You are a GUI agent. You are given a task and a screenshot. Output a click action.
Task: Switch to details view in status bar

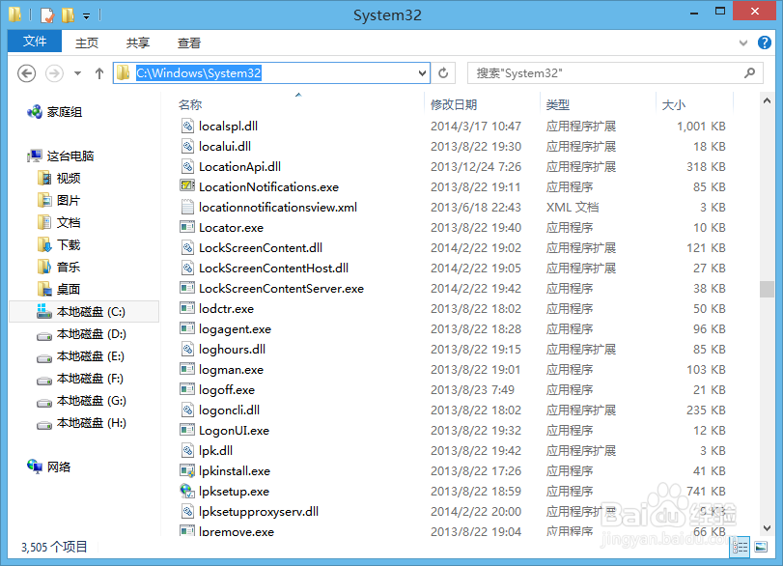(741, 547)
